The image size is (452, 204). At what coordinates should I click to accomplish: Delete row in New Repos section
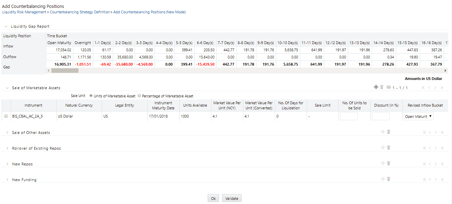coord(389,163)
